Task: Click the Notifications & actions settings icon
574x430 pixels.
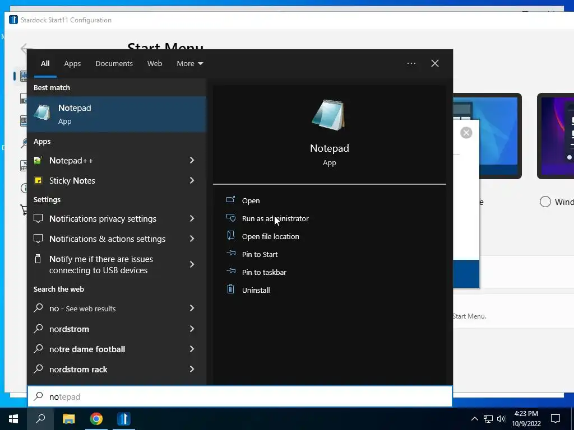Action: [38, 239]
